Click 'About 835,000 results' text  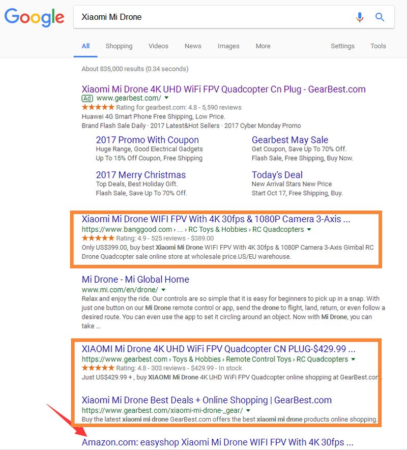point(135,69)
